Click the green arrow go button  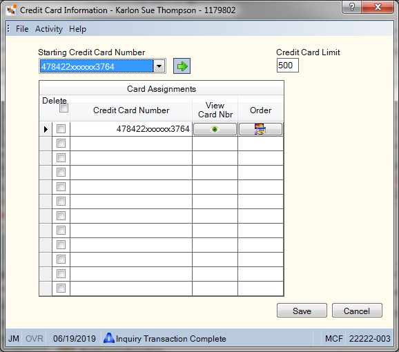[182, 66]
